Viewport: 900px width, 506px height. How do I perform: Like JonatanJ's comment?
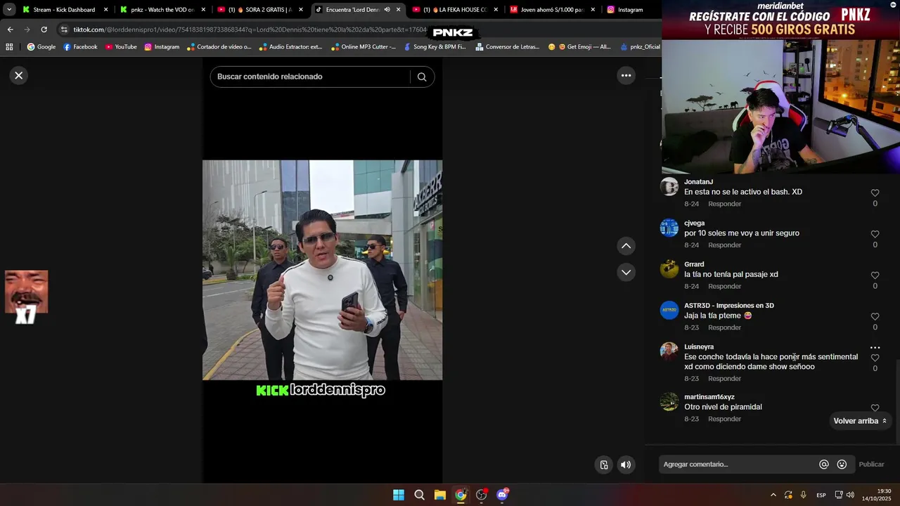[x=875, y=193]
